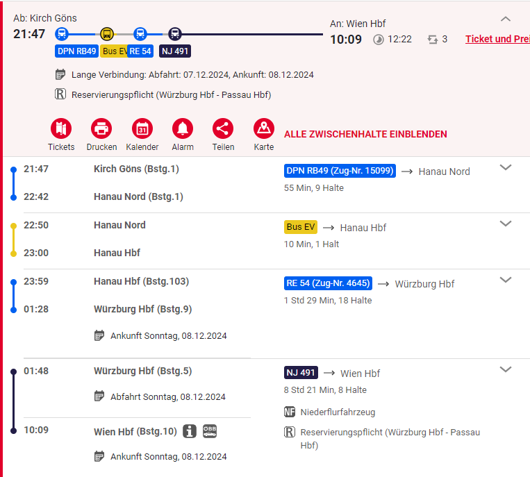Screen dimensions: 530x477
Task: Expand the RE 54 leg details
Action: click(x=506, y=280)
